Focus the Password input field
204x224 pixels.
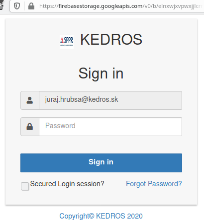point(110,127)
